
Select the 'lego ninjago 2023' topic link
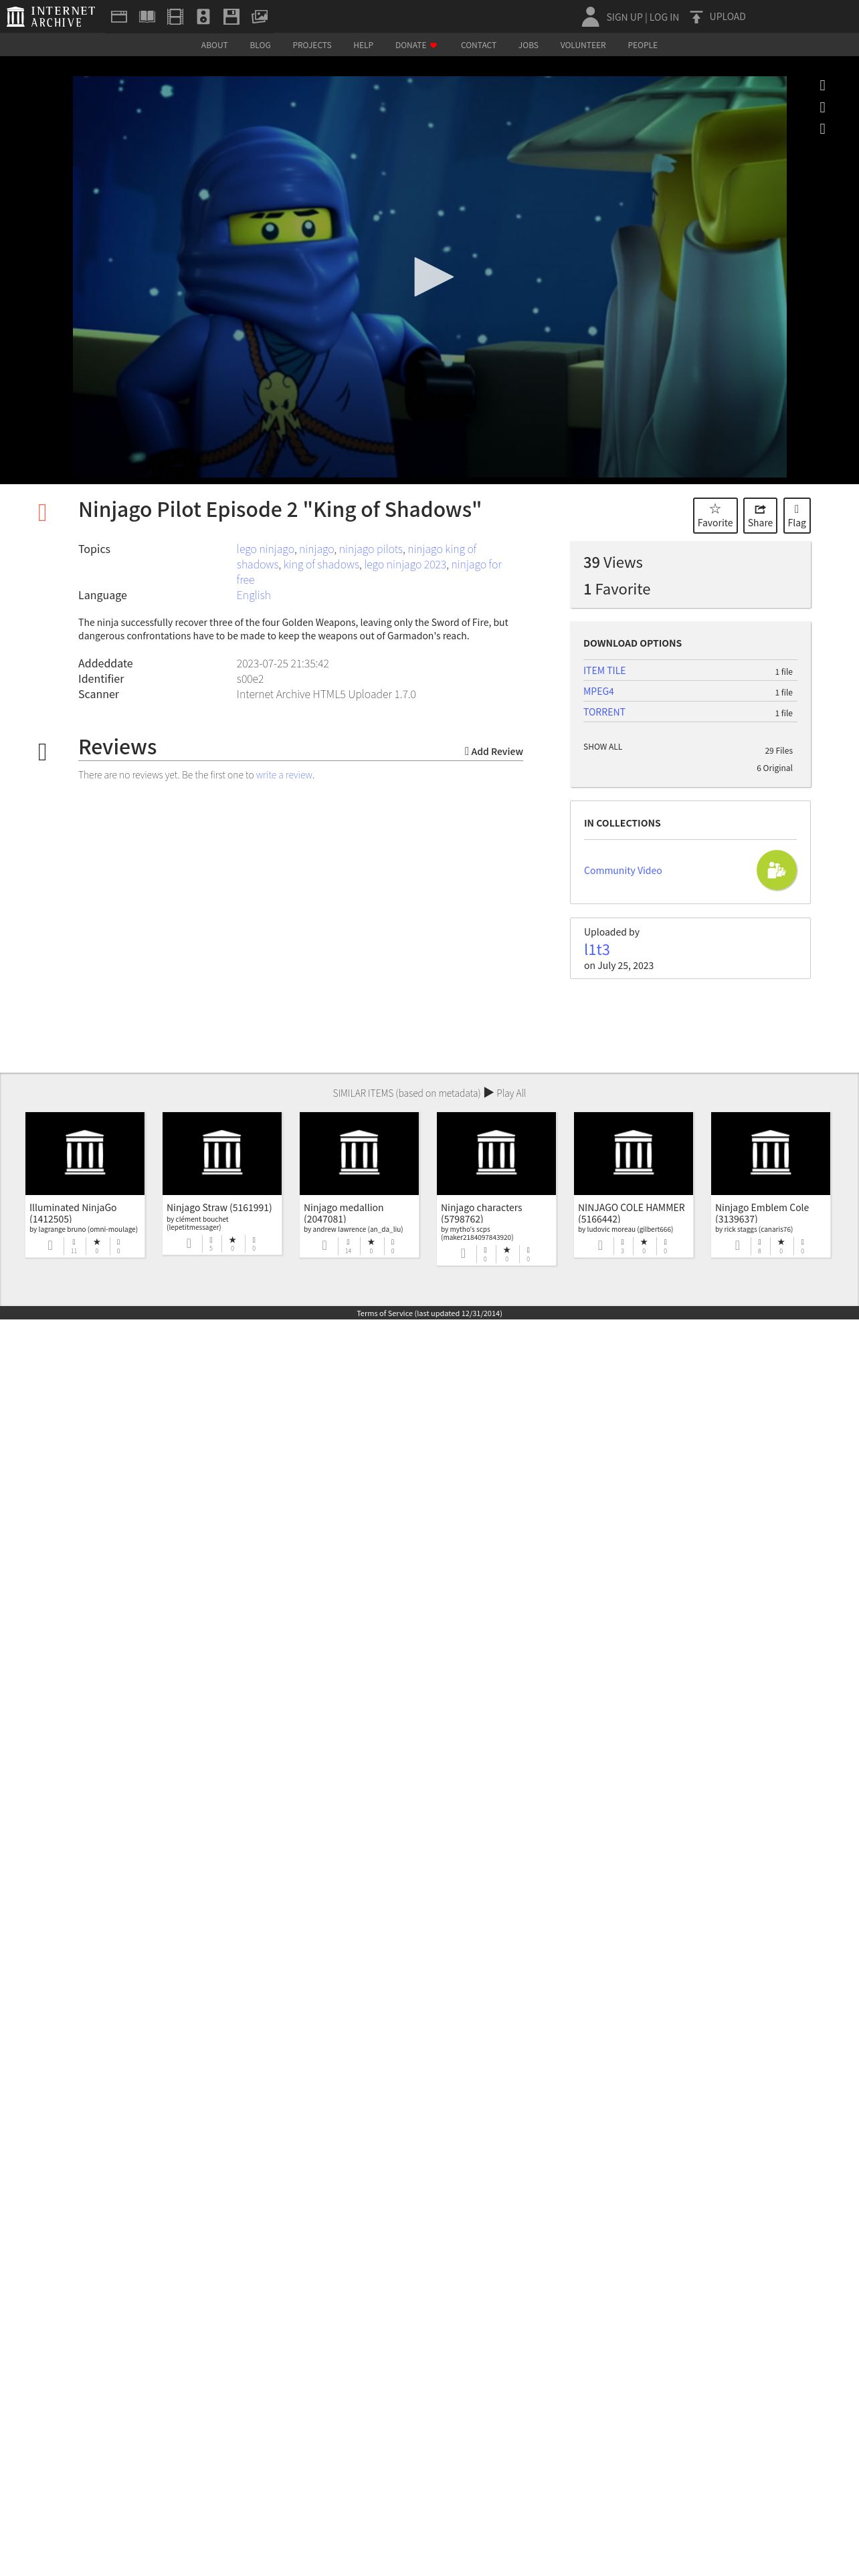pyautogui.click(x=405, y=564)
